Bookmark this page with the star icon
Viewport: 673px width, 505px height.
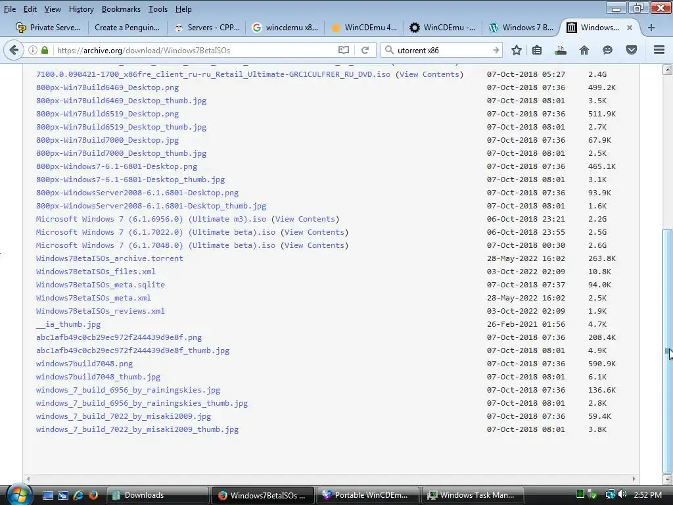click(x=517, y=50)
